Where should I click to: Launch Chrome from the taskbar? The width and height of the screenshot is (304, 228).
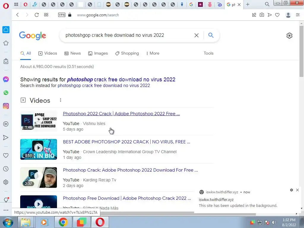[63, 222]
